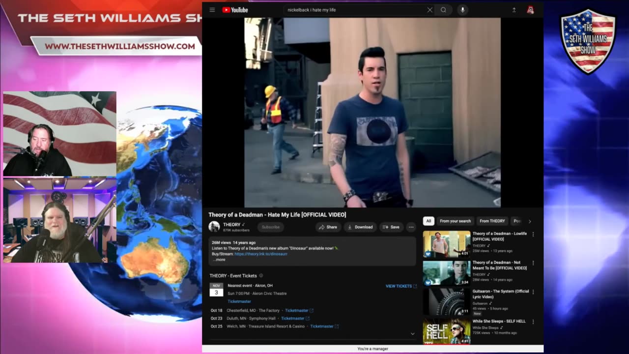The height and width of the screenshot is (354, 629).
Task: Click the bottom guest studio webcam feed
Action: coord(60,221)
